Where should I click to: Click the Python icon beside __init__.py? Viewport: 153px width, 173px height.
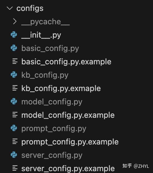point(14,35)
